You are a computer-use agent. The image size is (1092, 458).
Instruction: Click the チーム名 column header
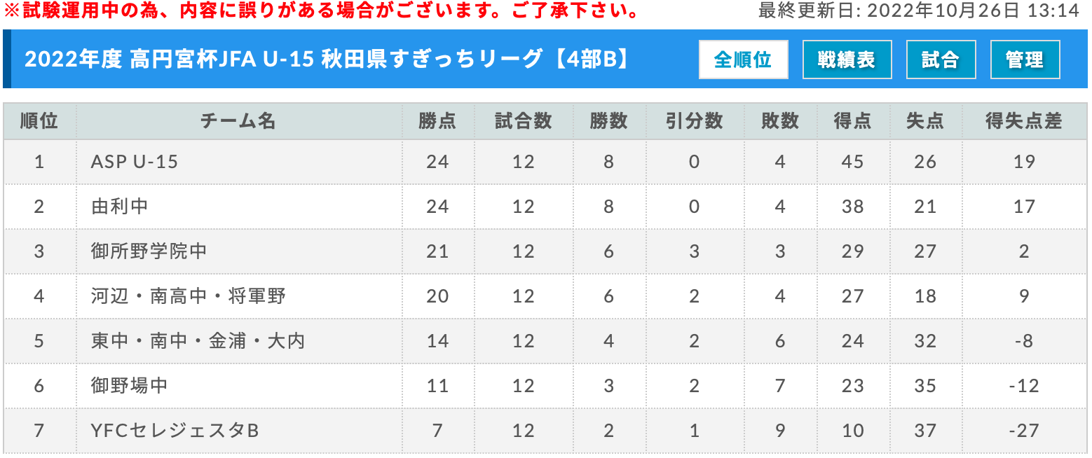[238, 121]
